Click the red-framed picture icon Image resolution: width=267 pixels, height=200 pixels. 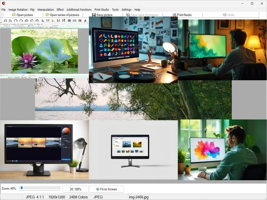(80, 21)
